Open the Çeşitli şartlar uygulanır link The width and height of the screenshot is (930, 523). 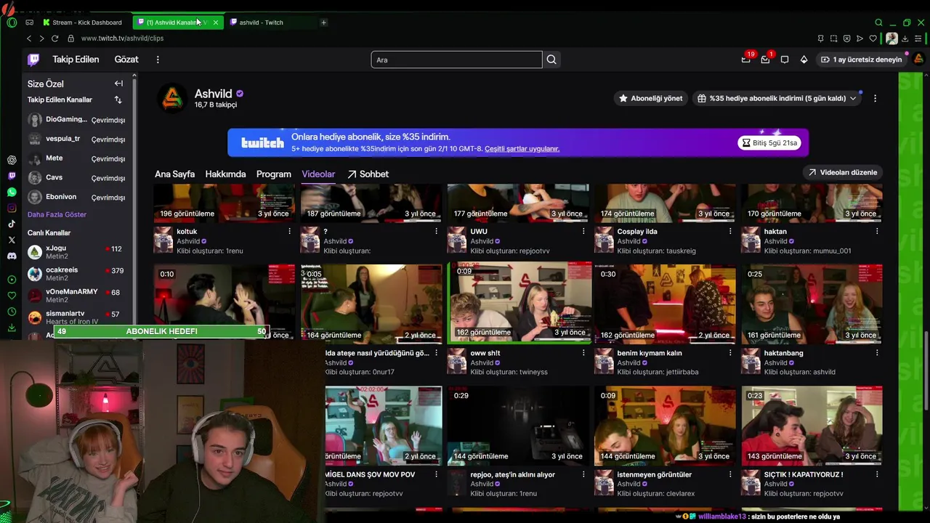(x=522, y=149)
